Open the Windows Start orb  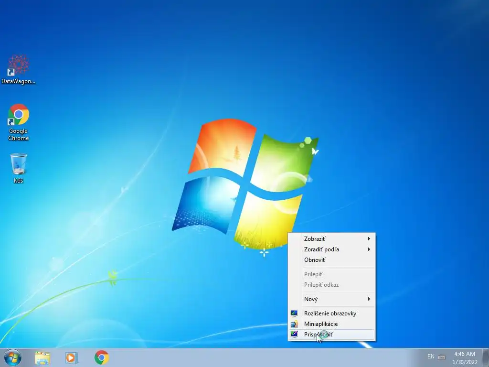click(13, 357)
